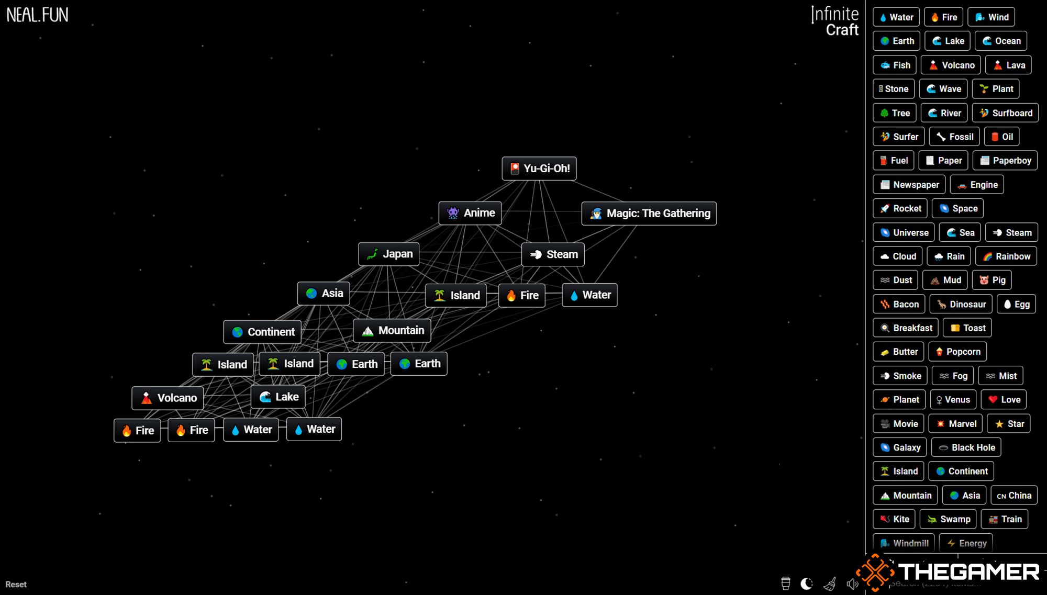Click the broom clear canvas icon
Viewport: 1047px width, 595px height.
point(830,583)
